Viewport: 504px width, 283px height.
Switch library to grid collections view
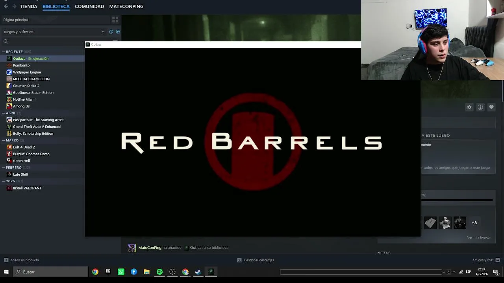[115, 20]
